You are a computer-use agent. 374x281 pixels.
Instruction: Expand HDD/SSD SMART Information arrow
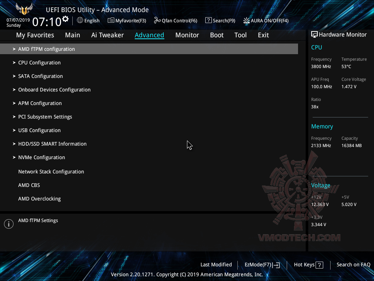pos(14,144)
